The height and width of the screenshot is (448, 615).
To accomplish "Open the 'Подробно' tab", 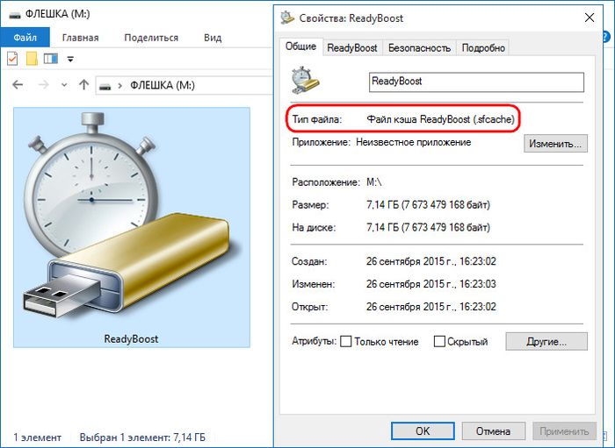I will pyautogui.click(x=483, y=48).
